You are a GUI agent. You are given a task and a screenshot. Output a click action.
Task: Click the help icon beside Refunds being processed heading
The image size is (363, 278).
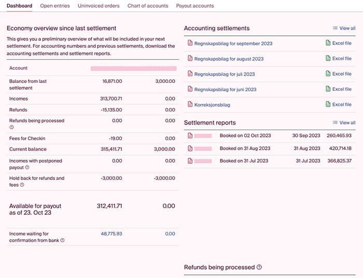[259, 267]
